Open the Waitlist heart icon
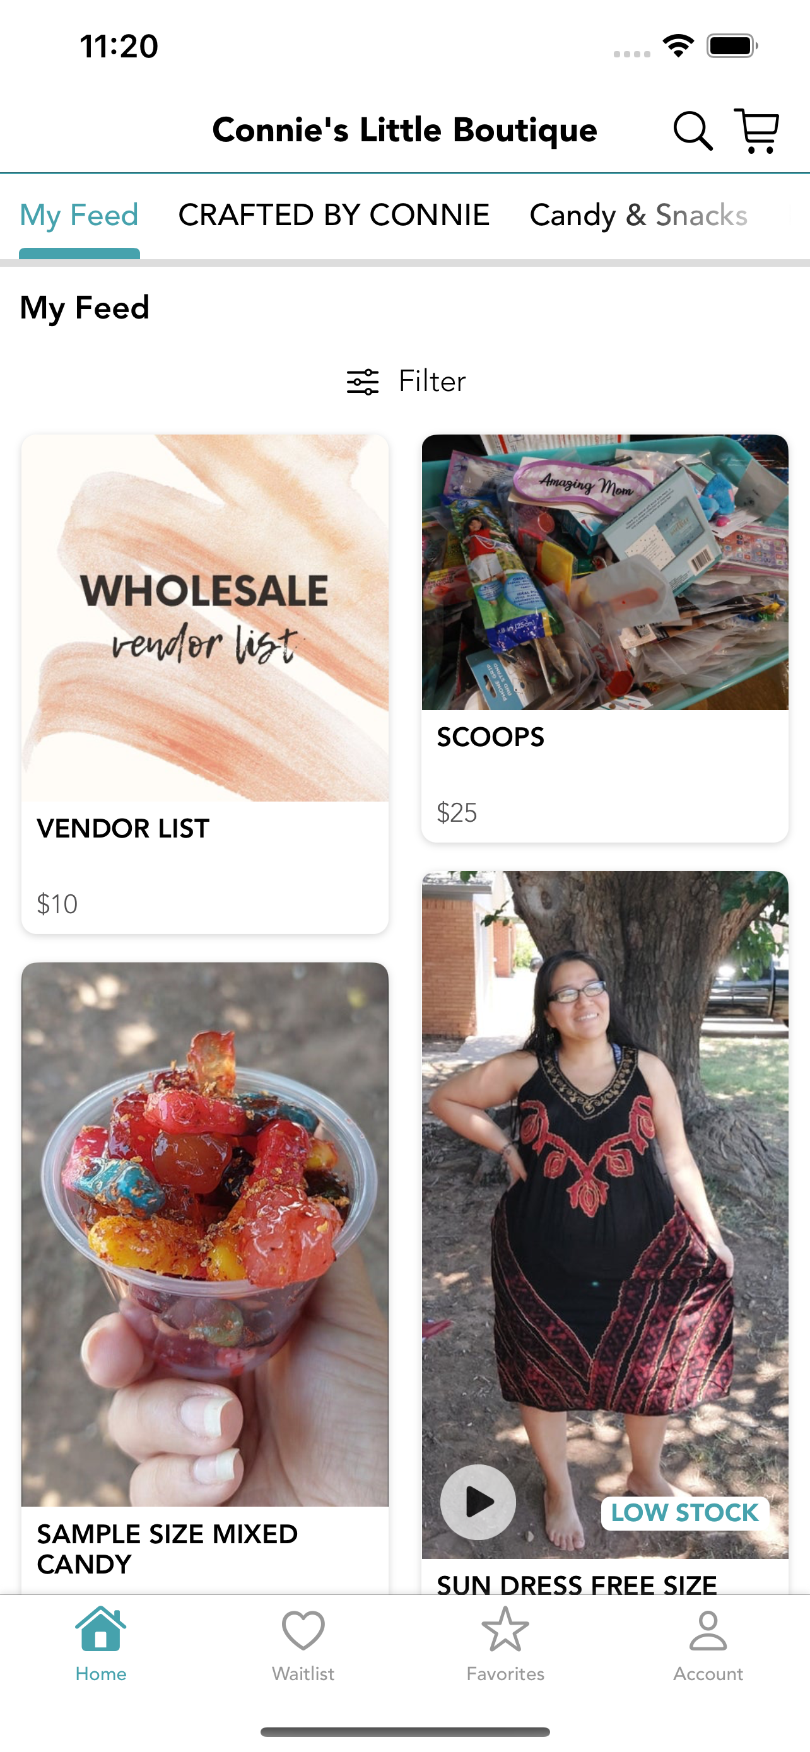810x1752 pixels. click(x=303, y=1630)
